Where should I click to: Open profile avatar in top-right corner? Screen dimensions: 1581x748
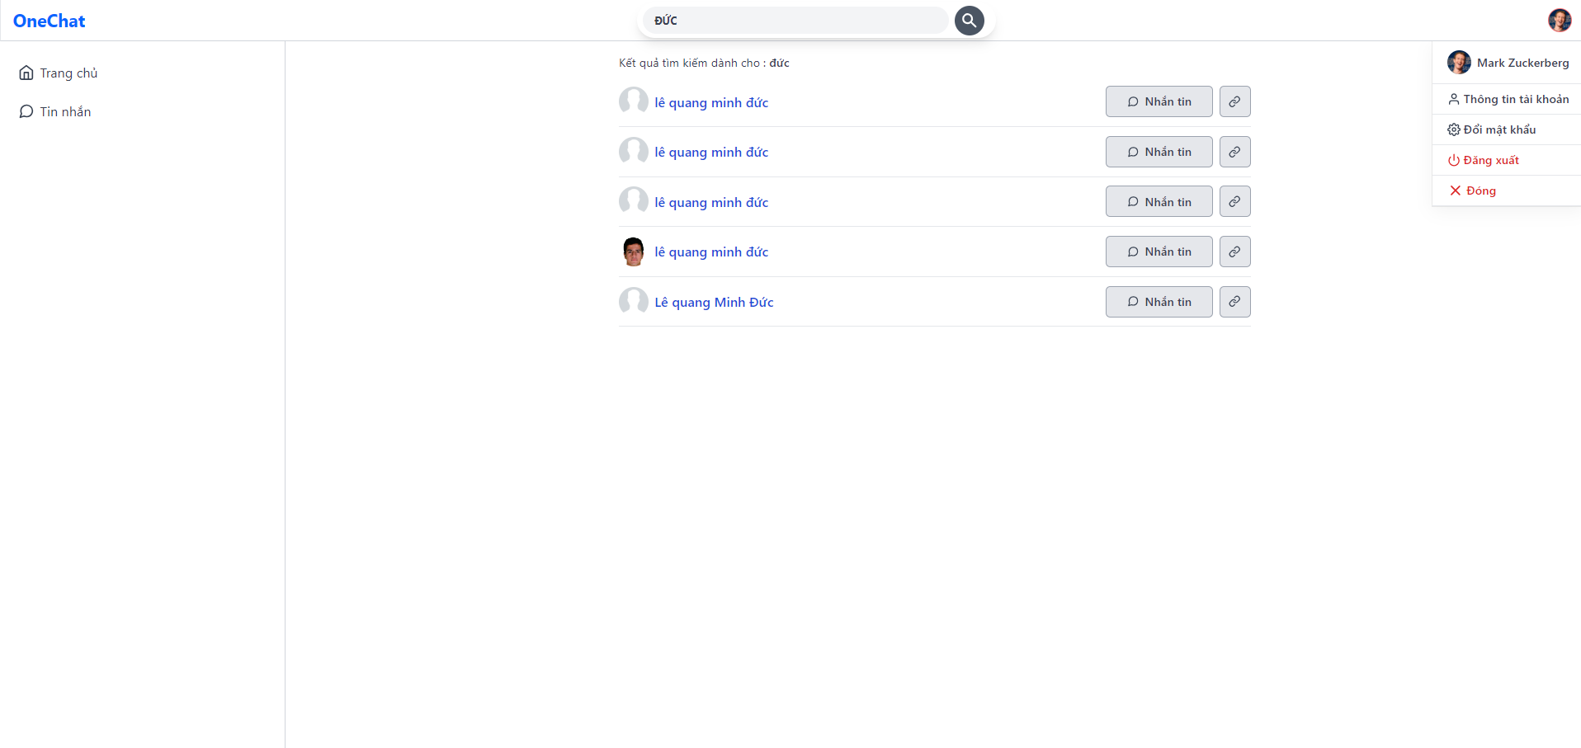[1559, 21]
